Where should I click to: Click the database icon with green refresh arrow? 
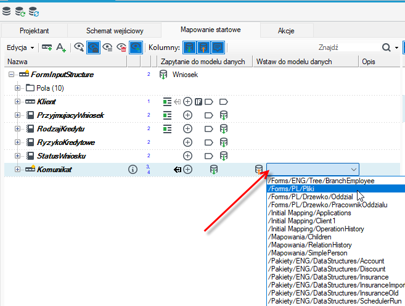click(20, 12)
